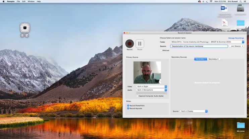Uncheck Record PowerPoint option
The image size is (249, 139).
128,106
